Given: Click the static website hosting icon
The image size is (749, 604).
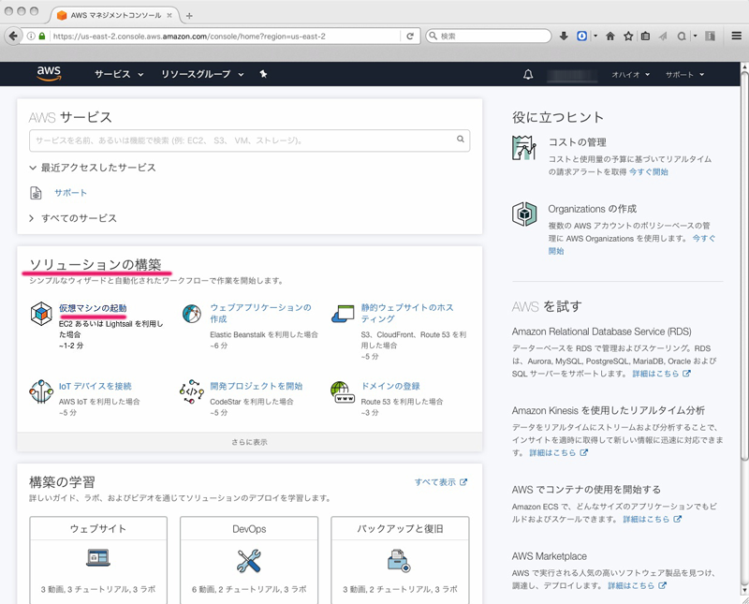Looking at the screenshot, I should click(343, 314).
